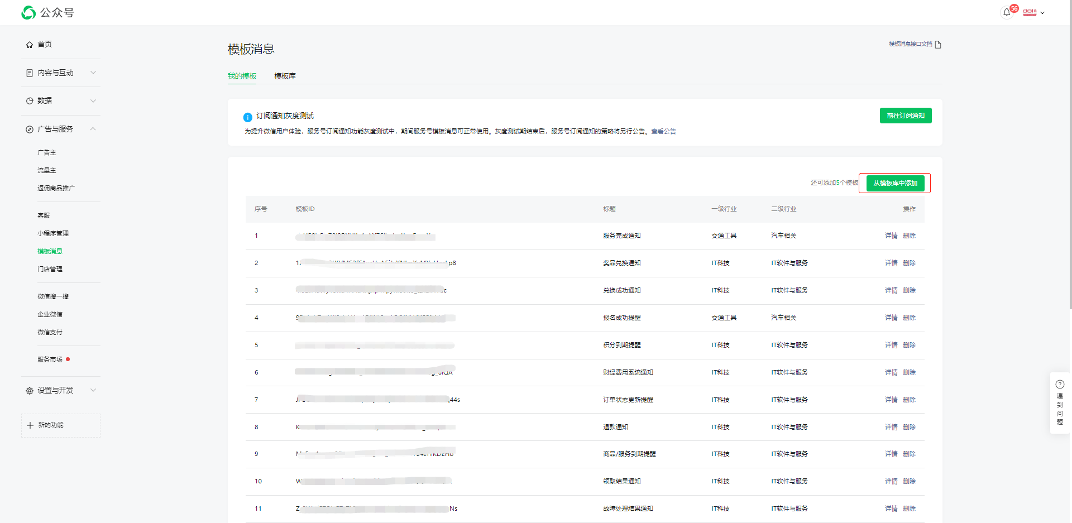Click the 广告与服务 compass icon
Screen dimensions: 1072x523
click(x=30, y=129)
